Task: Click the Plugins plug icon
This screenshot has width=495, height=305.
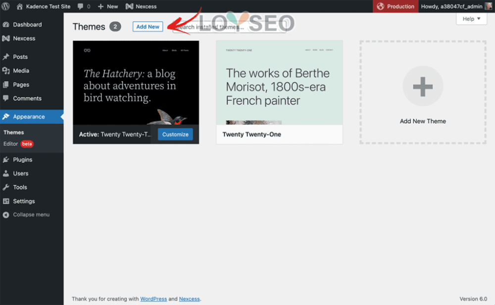Action: point(6,160)
